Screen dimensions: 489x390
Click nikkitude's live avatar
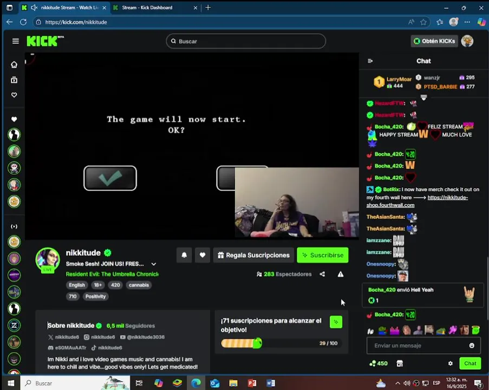[48, 260]
